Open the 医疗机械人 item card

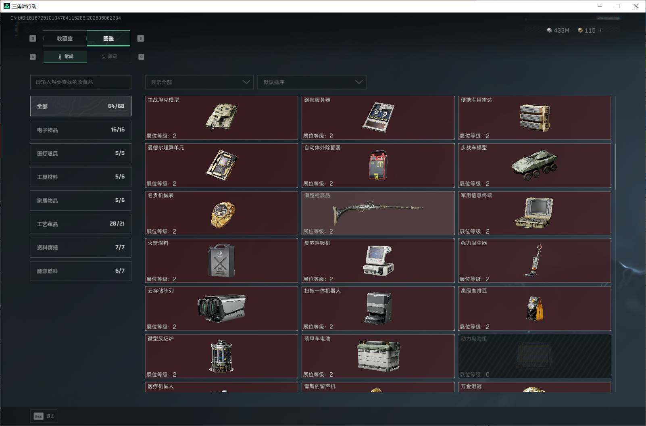(x=221, y=387)
